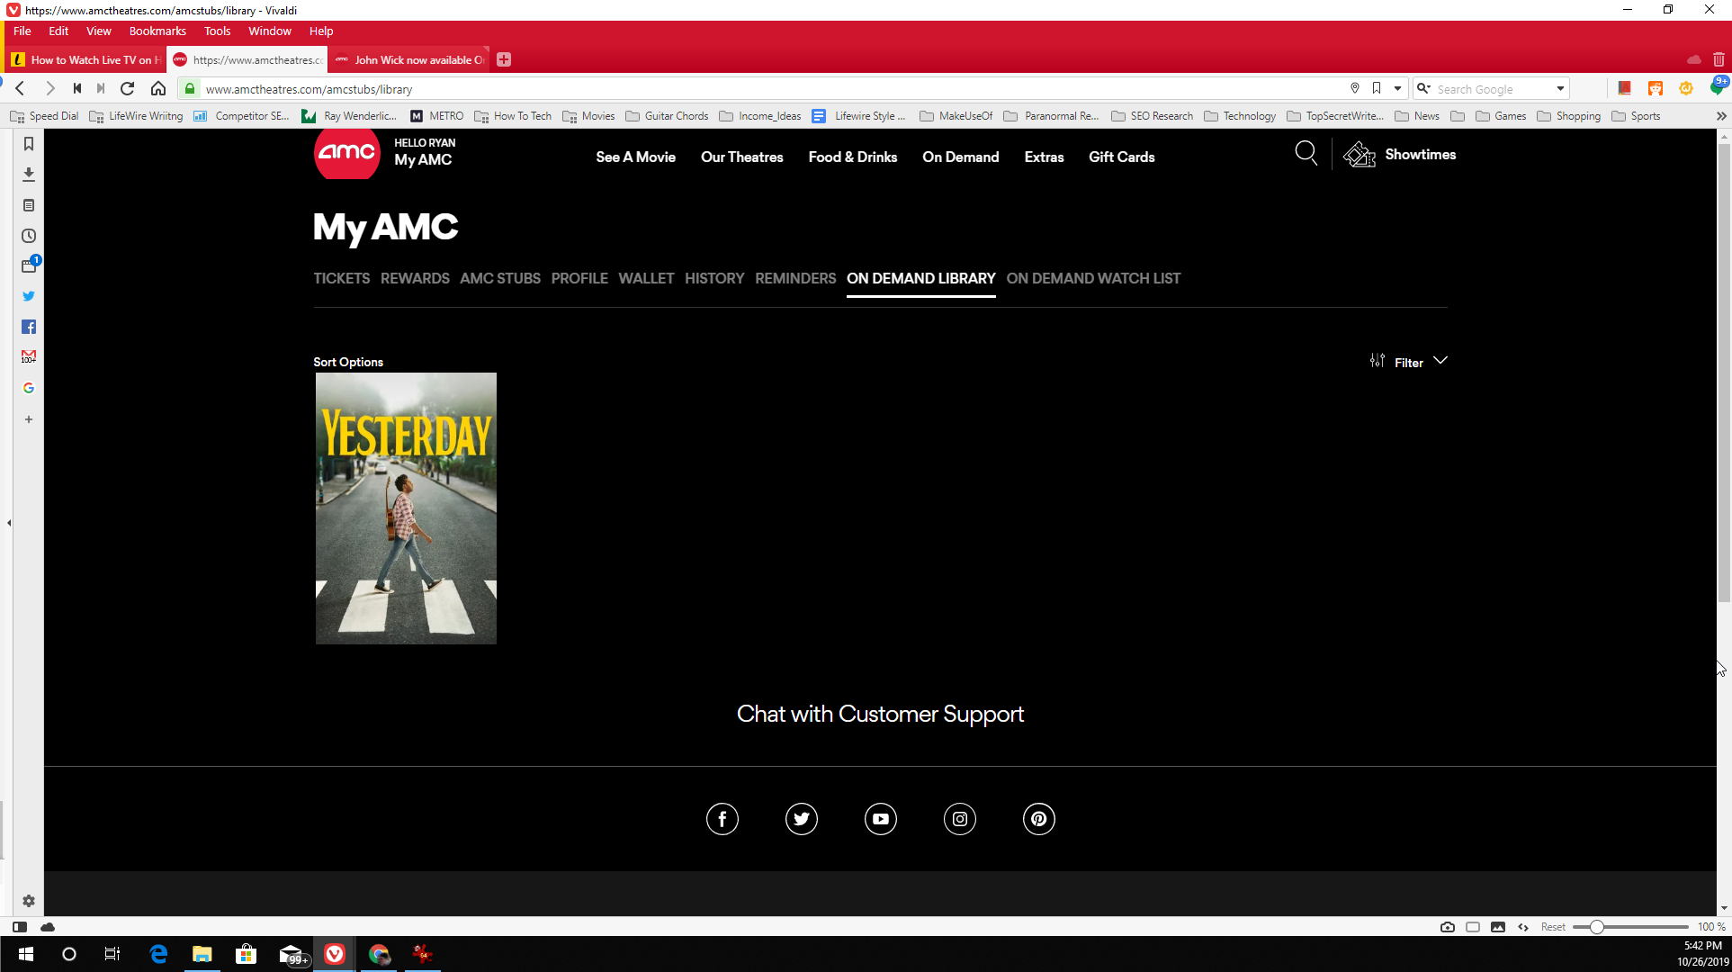Open the REWARDS section
The width and height of the screenshot is (1732, 972).
coord(414,278)
